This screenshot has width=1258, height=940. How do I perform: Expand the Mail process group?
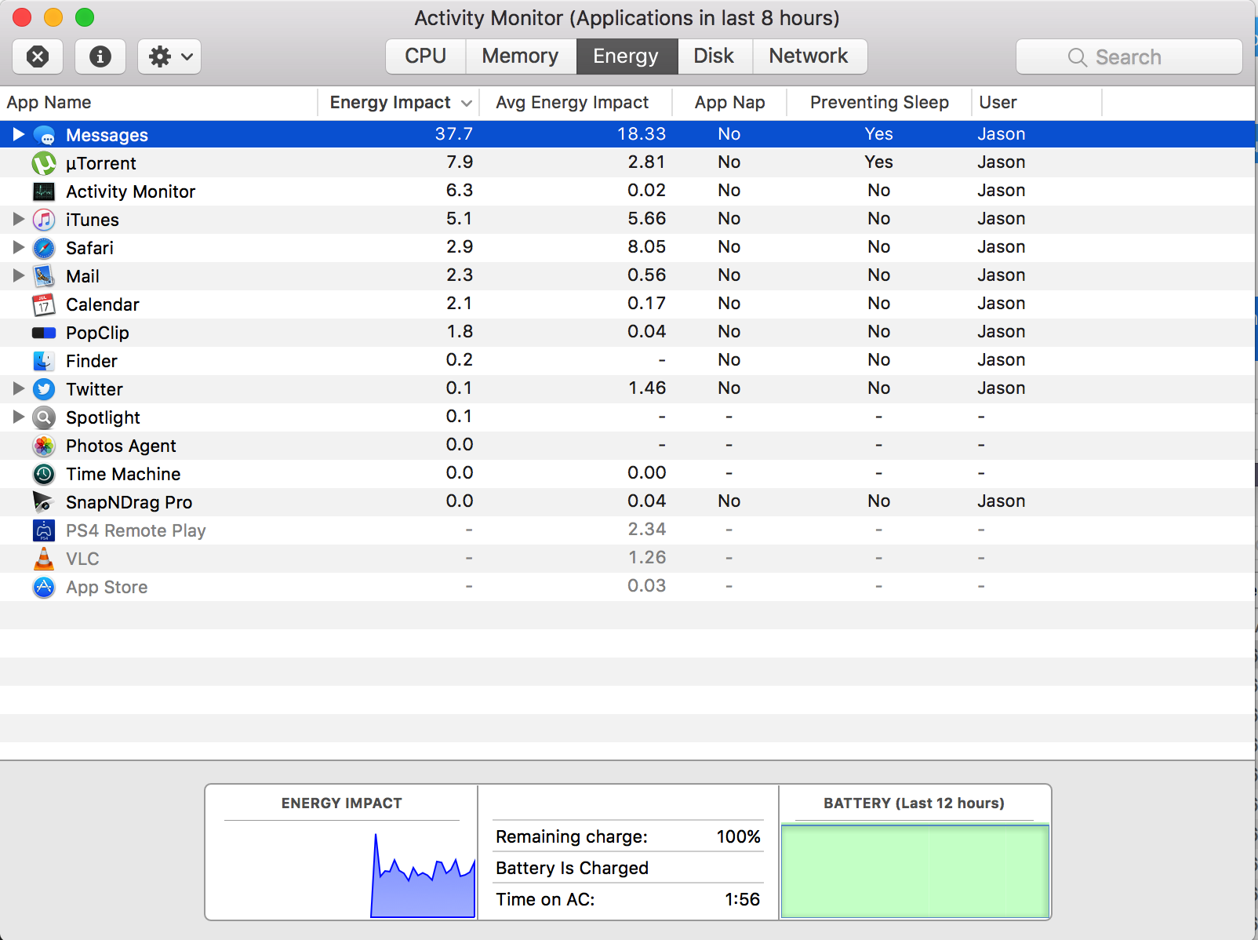pyautogui.click(x=19, y=275)
